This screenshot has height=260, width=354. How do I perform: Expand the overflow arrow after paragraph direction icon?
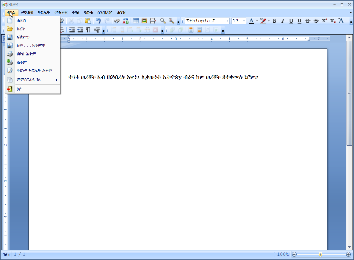click(x=104, y=31)
